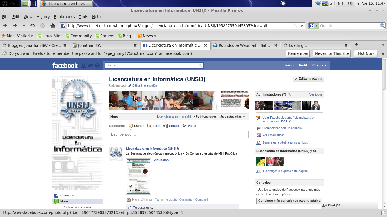Viewport: 387px width, 217px height.
Task: Open the File menu
Action: click(5, 17)
